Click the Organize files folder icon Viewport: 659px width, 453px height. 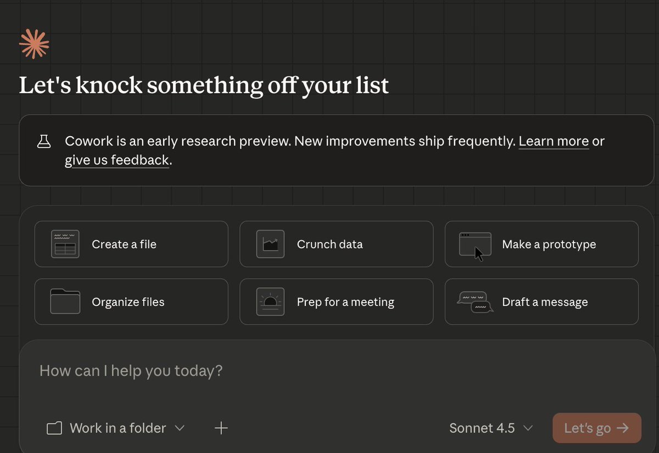click(x=65, y=301)
